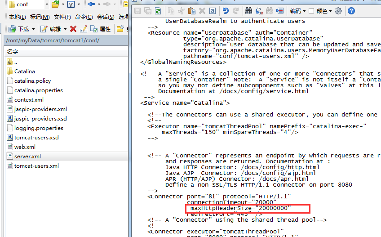Click the Connector port="81" line
Viewport: 381px width, 237px height.
(219, 197)
